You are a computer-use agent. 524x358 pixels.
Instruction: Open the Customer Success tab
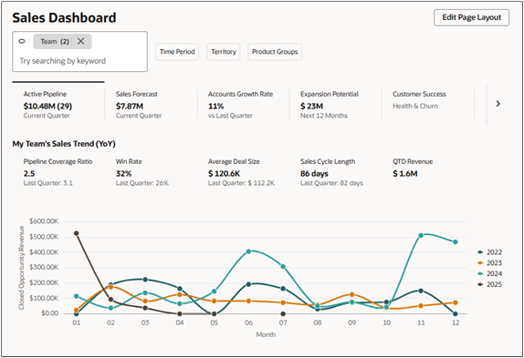(x=428, y=105)
